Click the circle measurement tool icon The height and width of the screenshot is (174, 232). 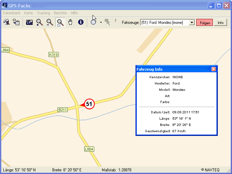coord(93,23)
